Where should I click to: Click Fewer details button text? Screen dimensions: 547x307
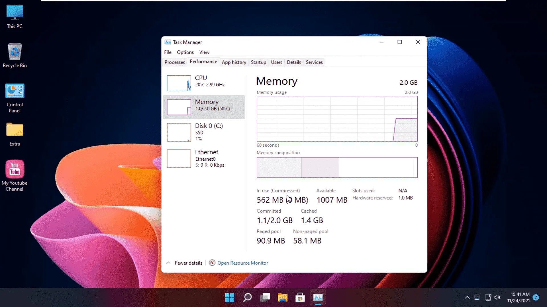pyautogui.click(x=188, y=263)
